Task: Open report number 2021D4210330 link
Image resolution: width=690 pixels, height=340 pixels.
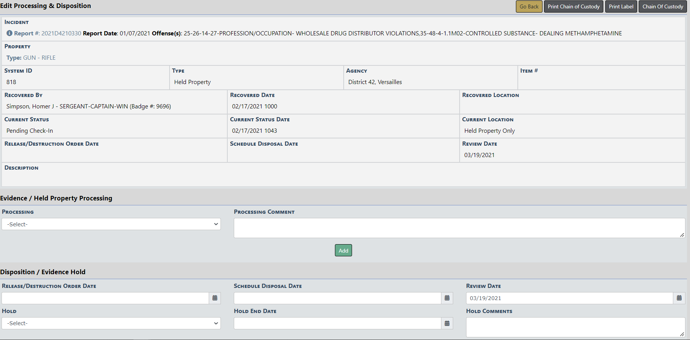Action: point(61,33)
